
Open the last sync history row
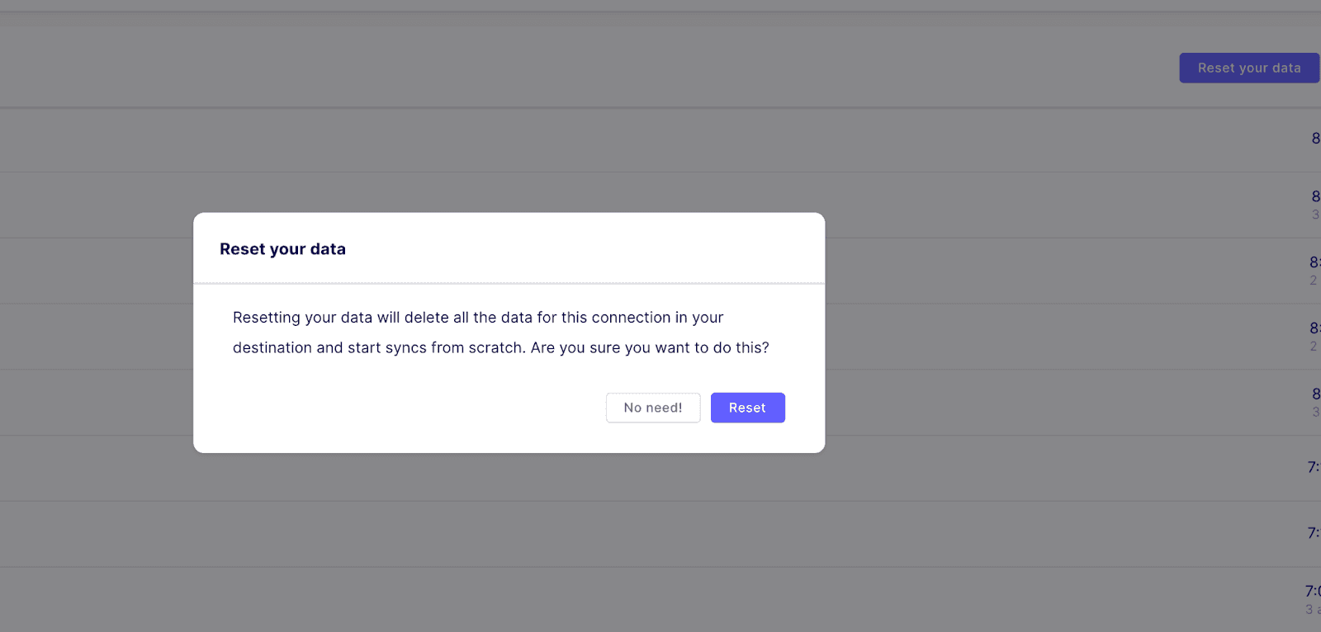(x=660, y=600)
